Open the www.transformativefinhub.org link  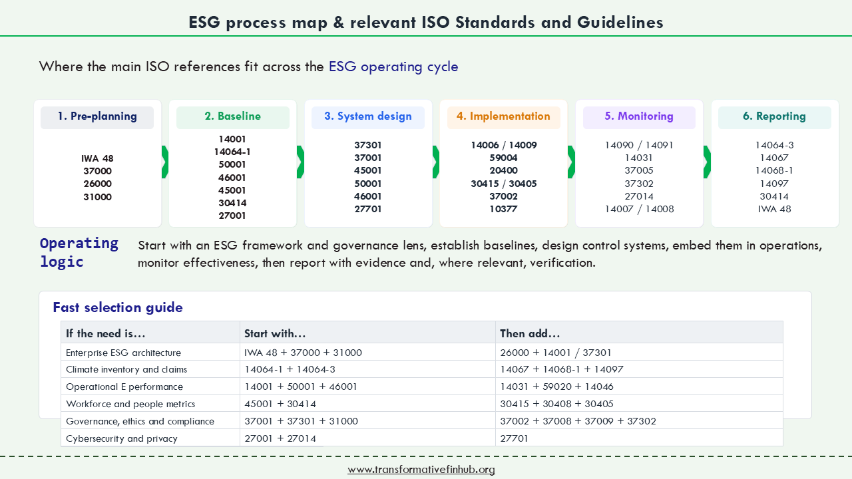tap(421, 470)
